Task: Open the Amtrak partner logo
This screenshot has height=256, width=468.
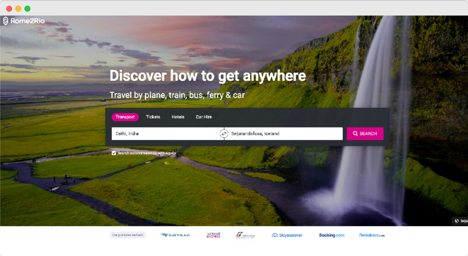Action: 175,235
